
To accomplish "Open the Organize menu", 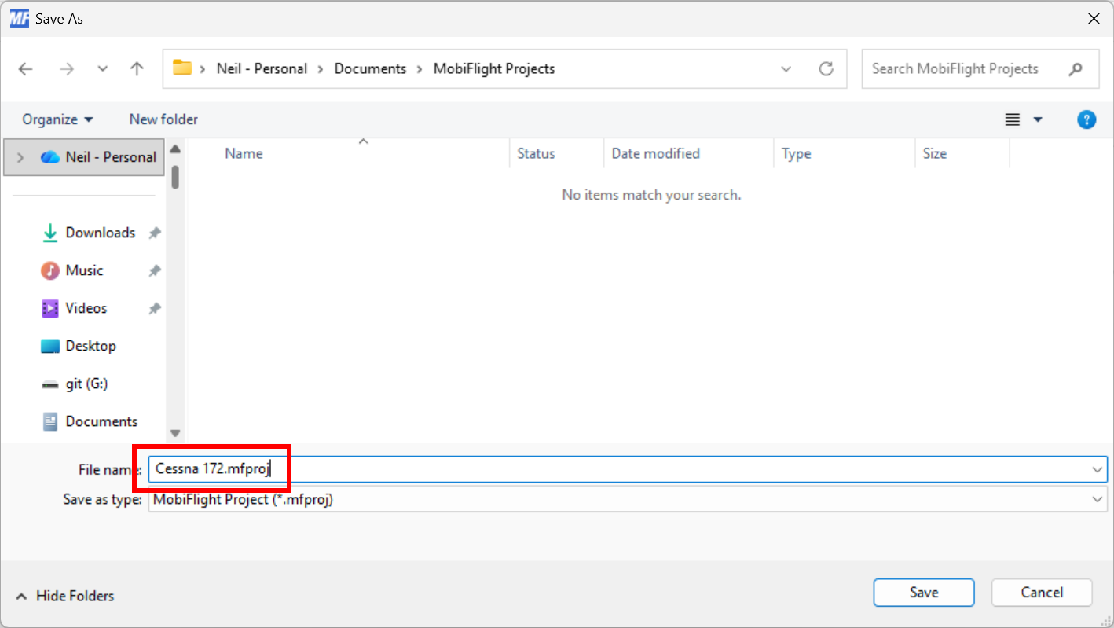I will click(x=57, y=119).
